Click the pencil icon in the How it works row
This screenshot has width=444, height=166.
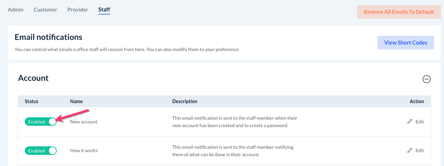(x=410, y=150)
